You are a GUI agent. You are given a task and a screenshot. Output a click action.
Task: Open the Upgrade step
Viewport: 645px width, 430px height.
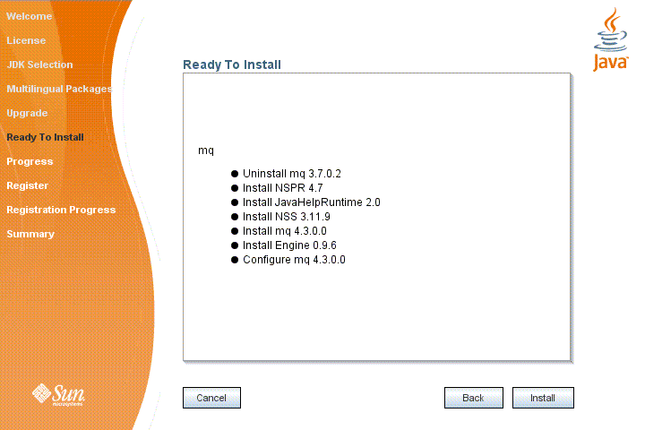coord(27,113)
